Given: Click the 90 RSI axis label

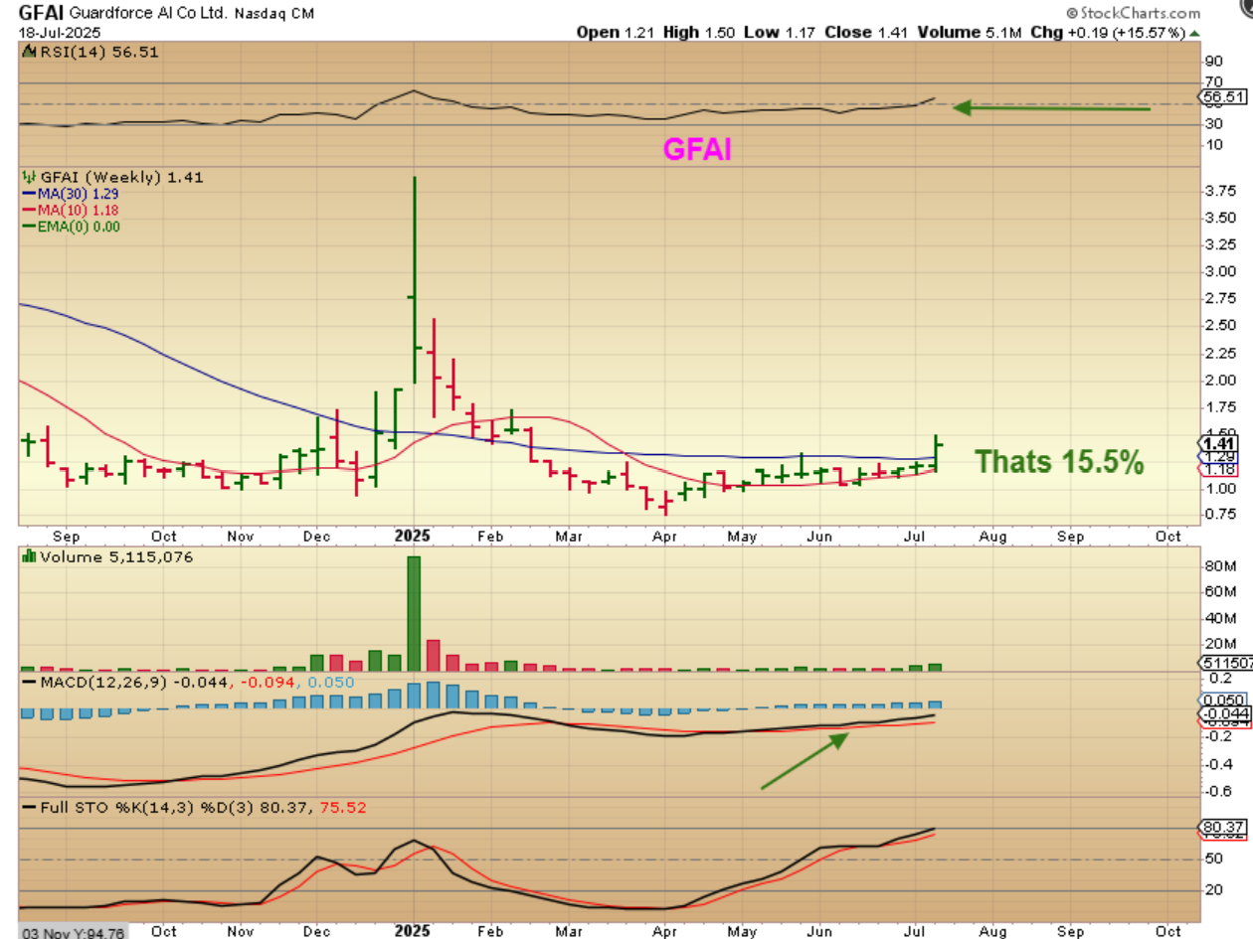Looking at the screenshot, I should (1213, 60).
